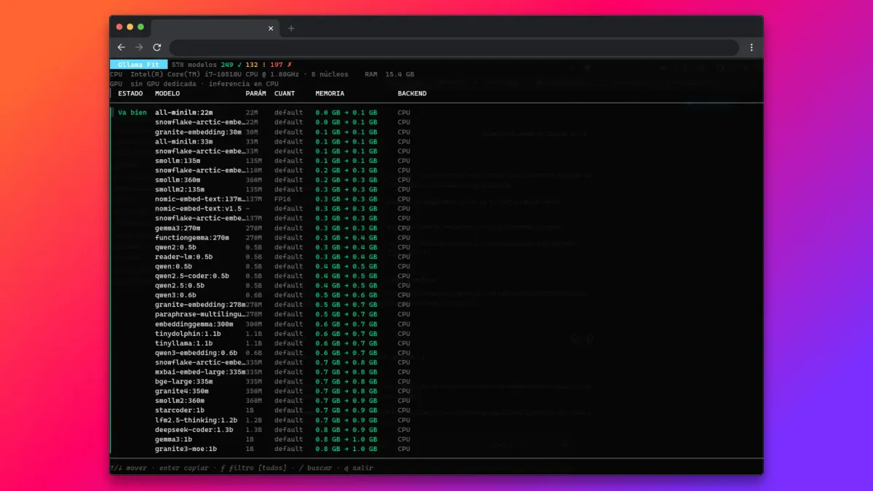
Task: Click the FP16 quantization cell
Action: (x=283, y=199)
